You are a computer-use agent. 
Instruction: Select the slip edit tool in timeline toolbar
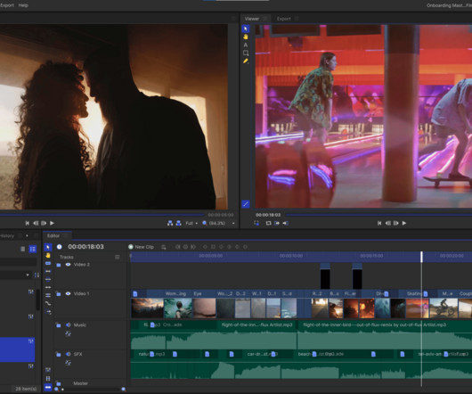click(x=48, y=271)
